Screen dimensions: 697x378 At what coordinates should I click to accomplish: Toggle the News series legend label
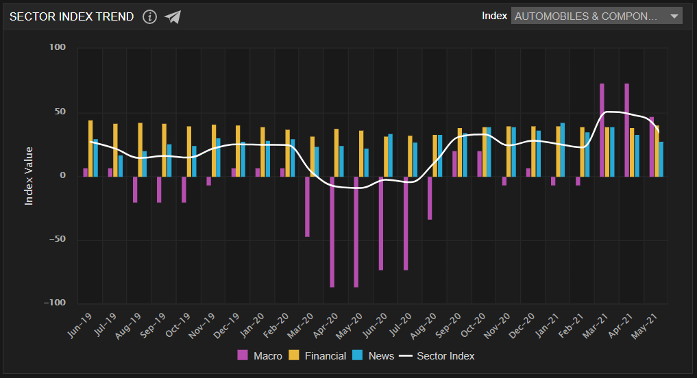point(381,355)
